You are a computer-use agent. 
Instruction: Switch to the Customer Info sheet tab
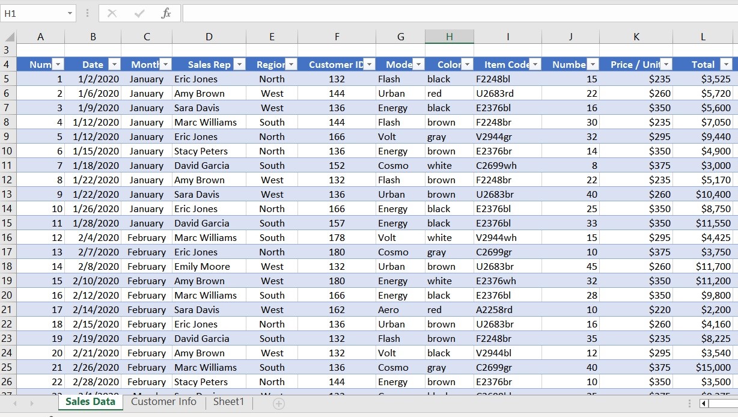163,402
